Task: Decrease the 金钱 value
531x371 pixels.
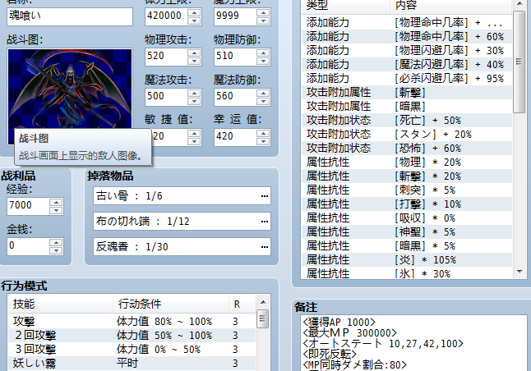Action: tap(56, 250)
